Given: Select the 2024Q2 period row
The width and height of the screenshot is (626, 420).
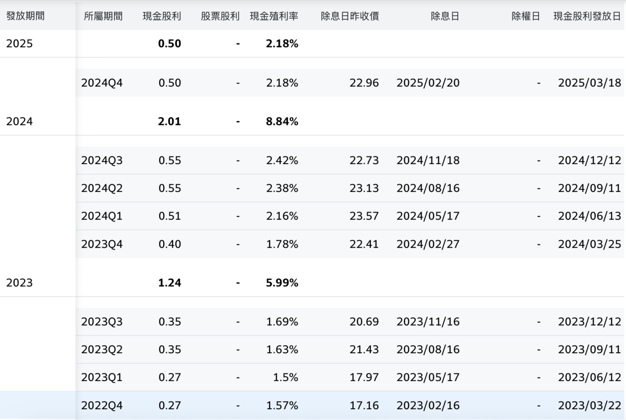Looking at the screenshot, I should [x=102, y=188].
